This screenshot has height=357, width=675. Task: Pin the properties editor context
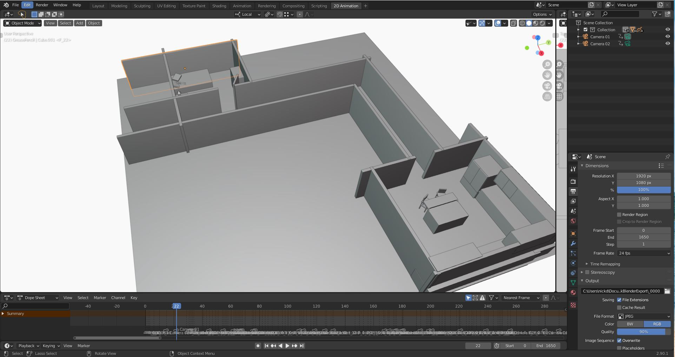[x=667, y=157]
